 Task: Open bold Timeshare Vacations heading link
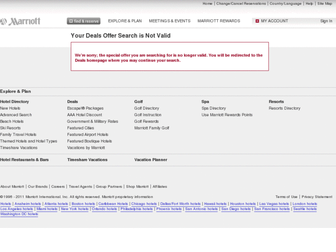point(87,160)
